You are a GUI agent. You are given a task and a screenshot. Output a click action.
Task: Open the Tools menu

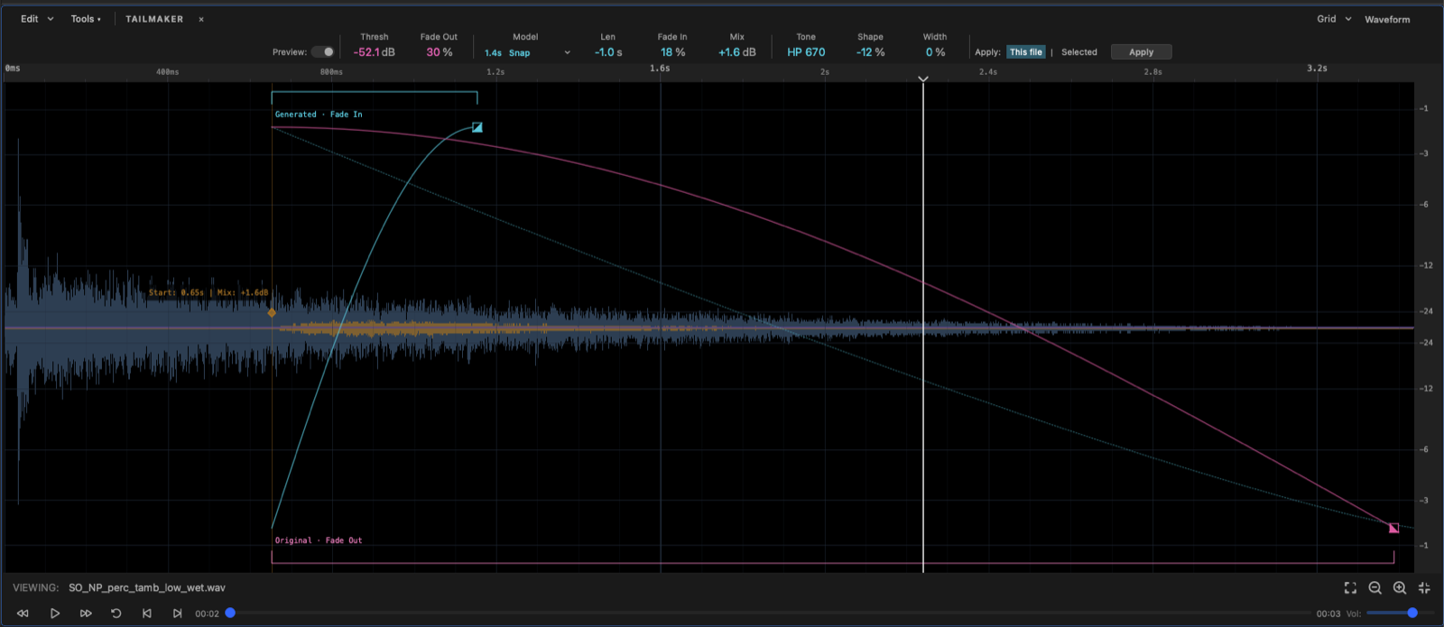[86, 19]
